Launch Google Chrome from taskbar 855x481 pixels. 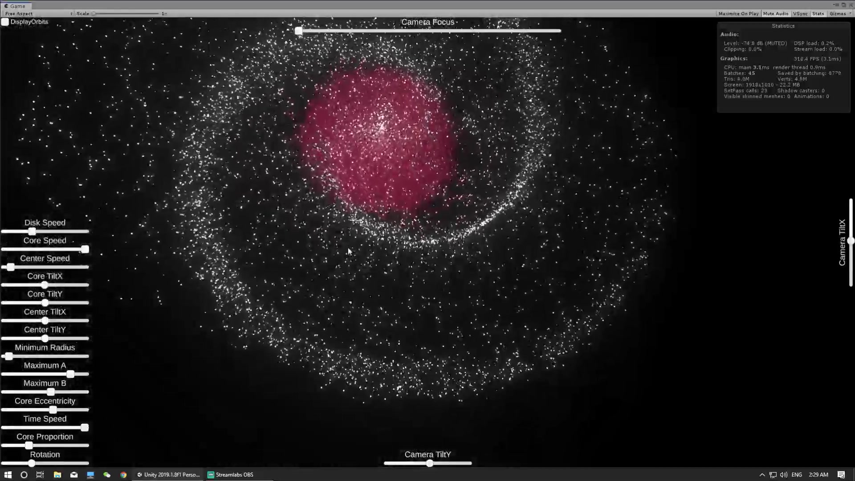(123, 475)
